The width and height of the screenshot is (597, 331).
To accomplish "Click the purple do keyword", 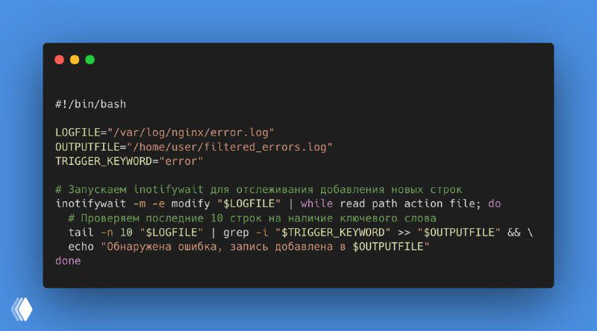I will [x=494, y=204].
